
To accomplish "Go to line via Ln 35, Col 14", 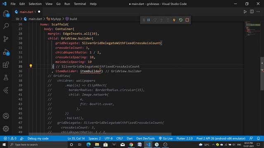I will point(76,139).
